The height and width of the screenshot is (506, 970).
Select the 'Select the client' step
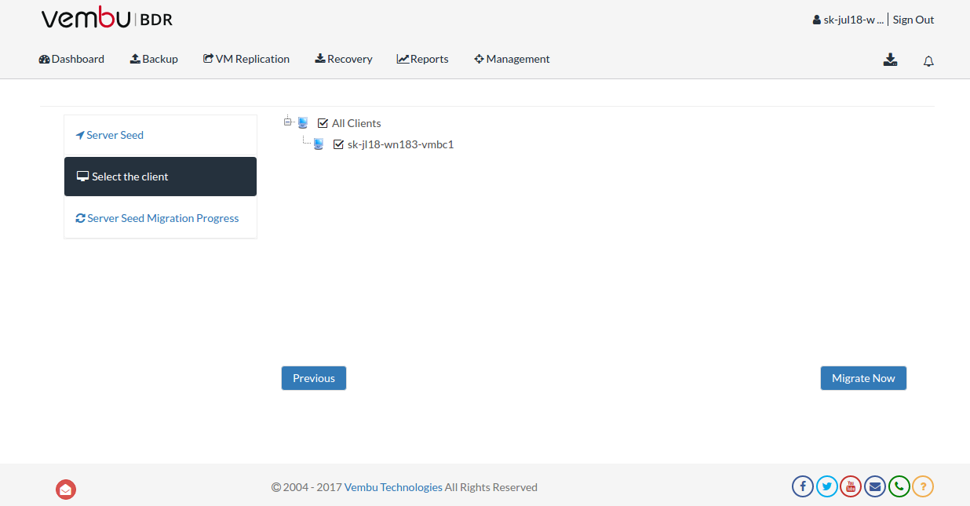click(160, 177)
